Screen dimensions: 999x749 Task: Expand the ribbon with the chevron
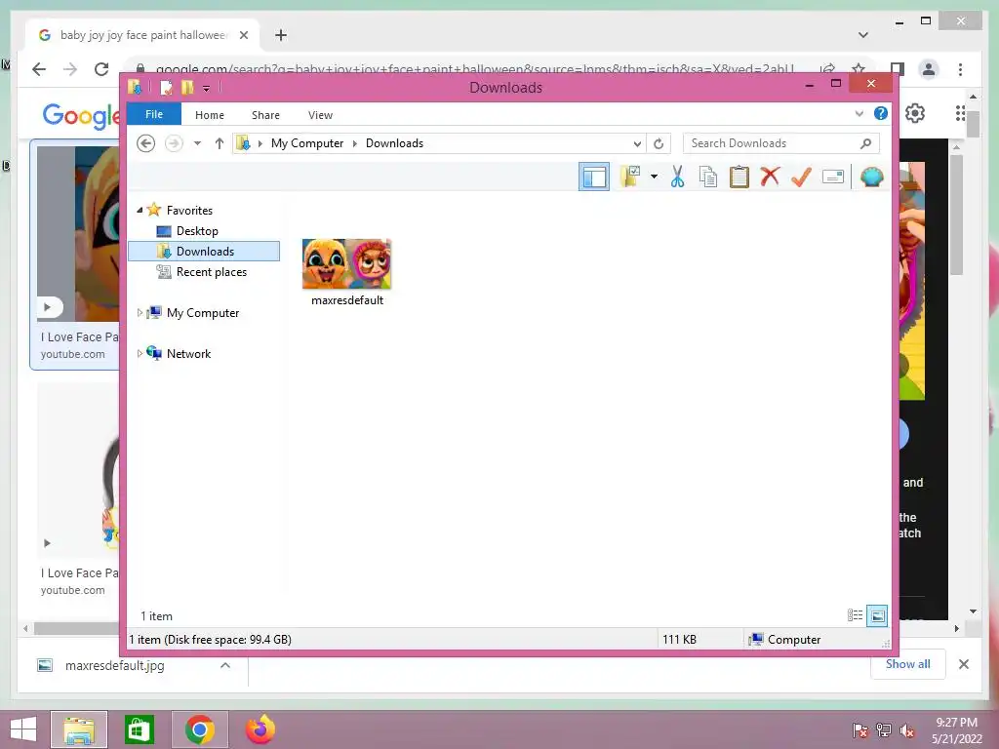pyautogui.click(x=859, y=114)
